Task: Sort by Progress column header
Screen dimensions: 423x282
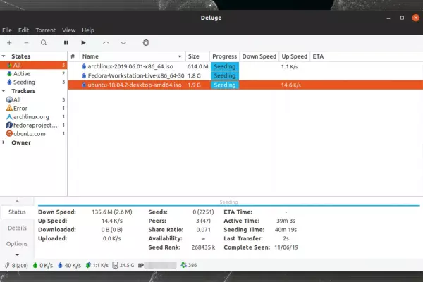Action: [x=224, y=56]
